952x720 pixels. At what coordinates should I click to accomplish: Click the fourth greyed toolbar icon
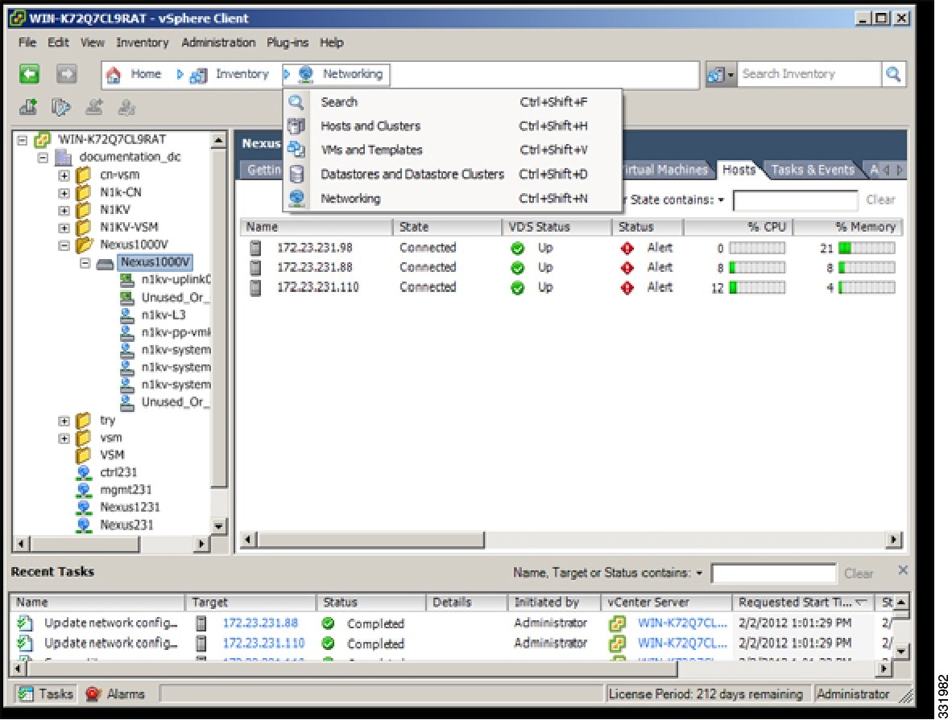click(126, 107)
